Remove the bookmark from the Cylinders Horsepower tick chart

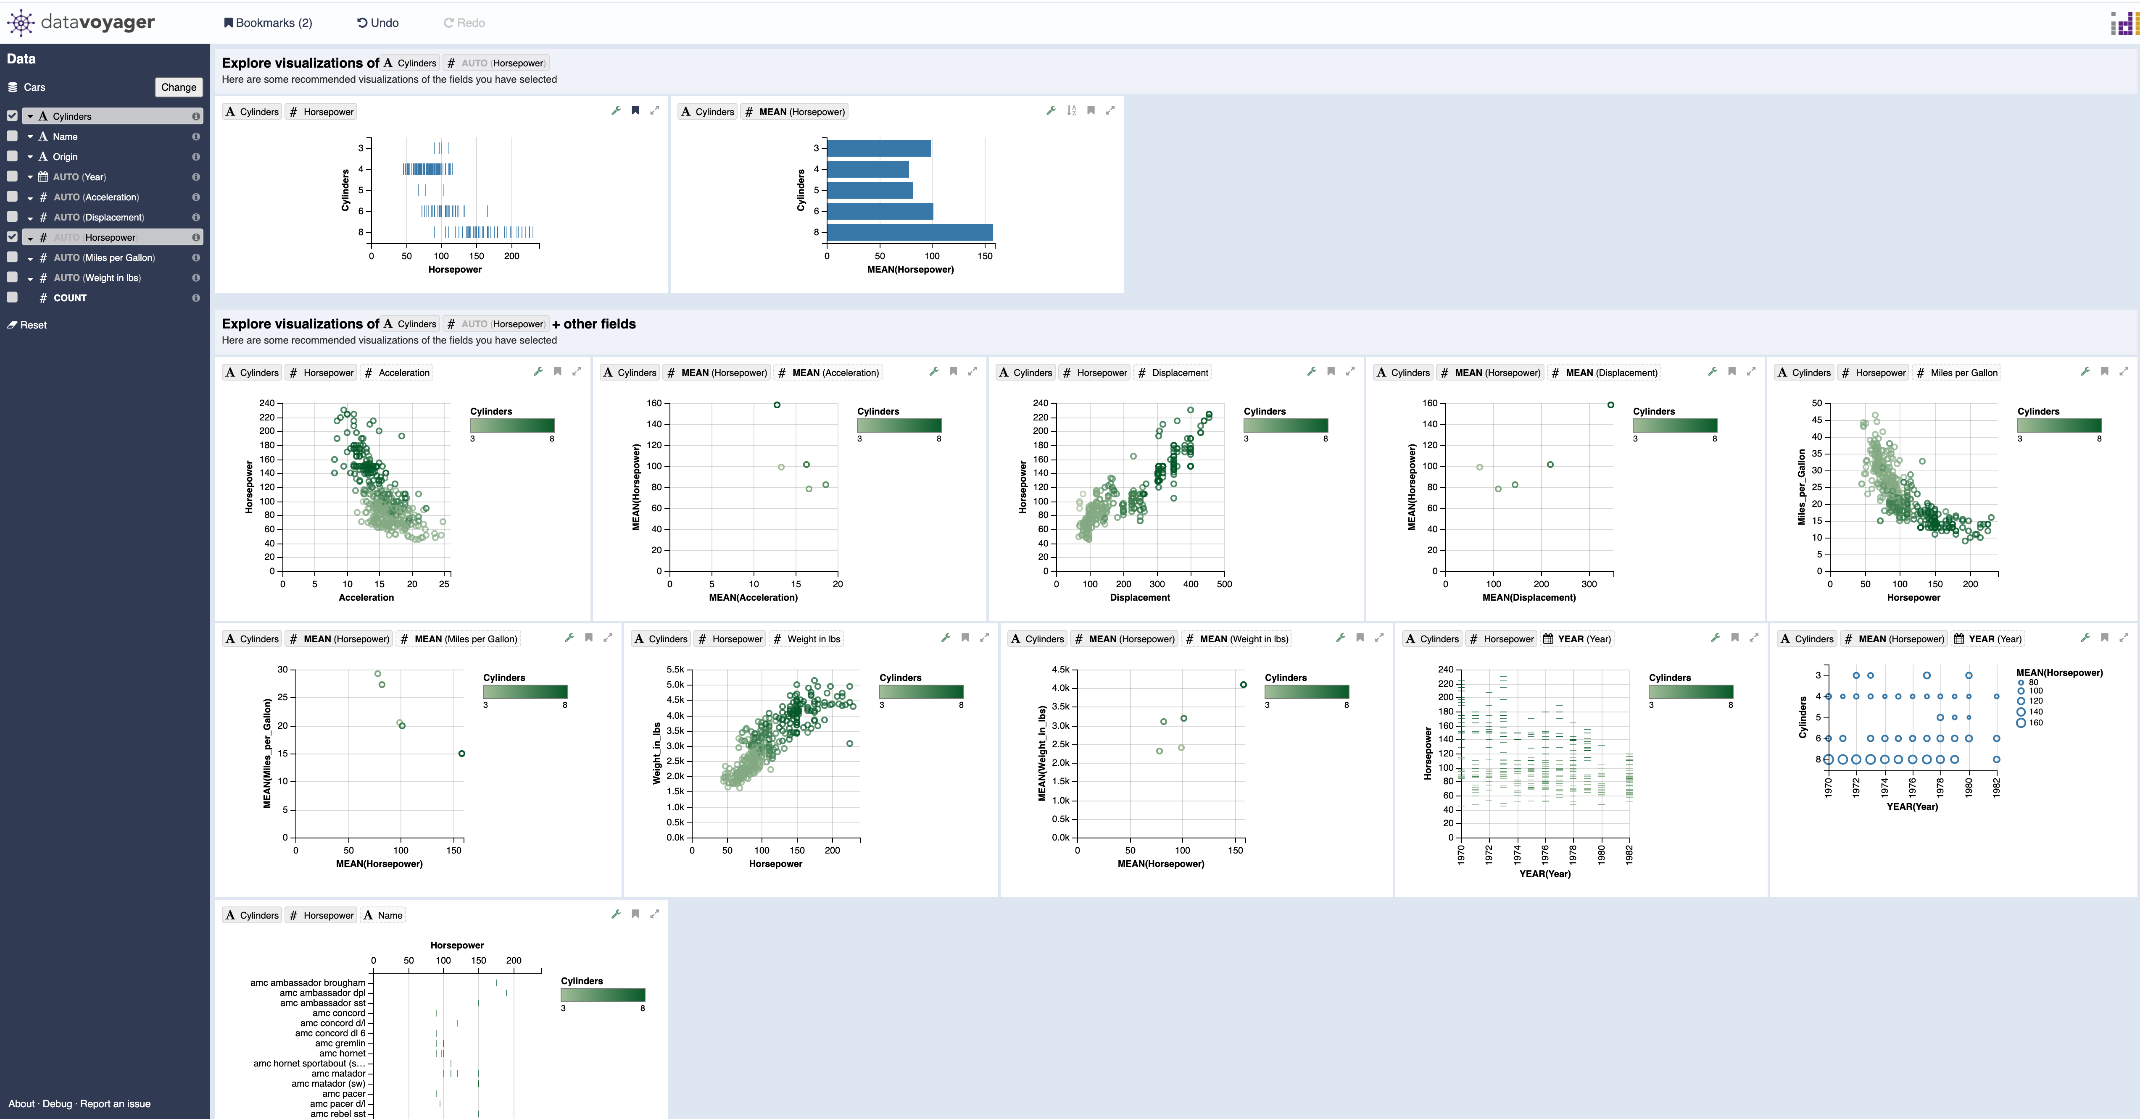pos(635,110)
